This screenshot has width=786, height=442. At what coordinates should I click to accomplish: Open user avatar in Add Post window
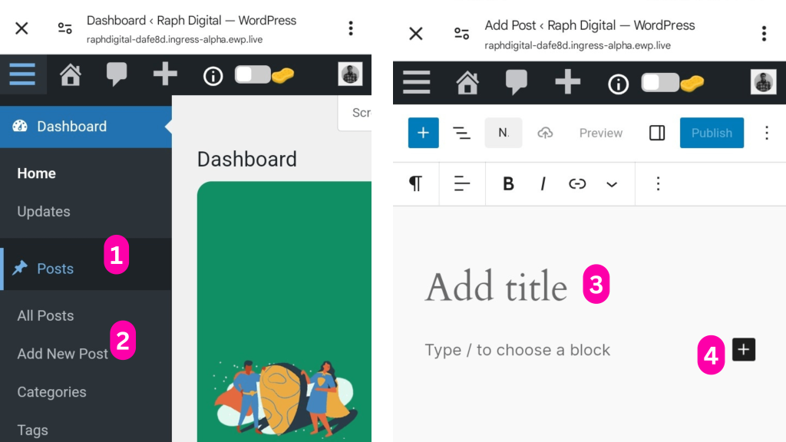[763, 81]
